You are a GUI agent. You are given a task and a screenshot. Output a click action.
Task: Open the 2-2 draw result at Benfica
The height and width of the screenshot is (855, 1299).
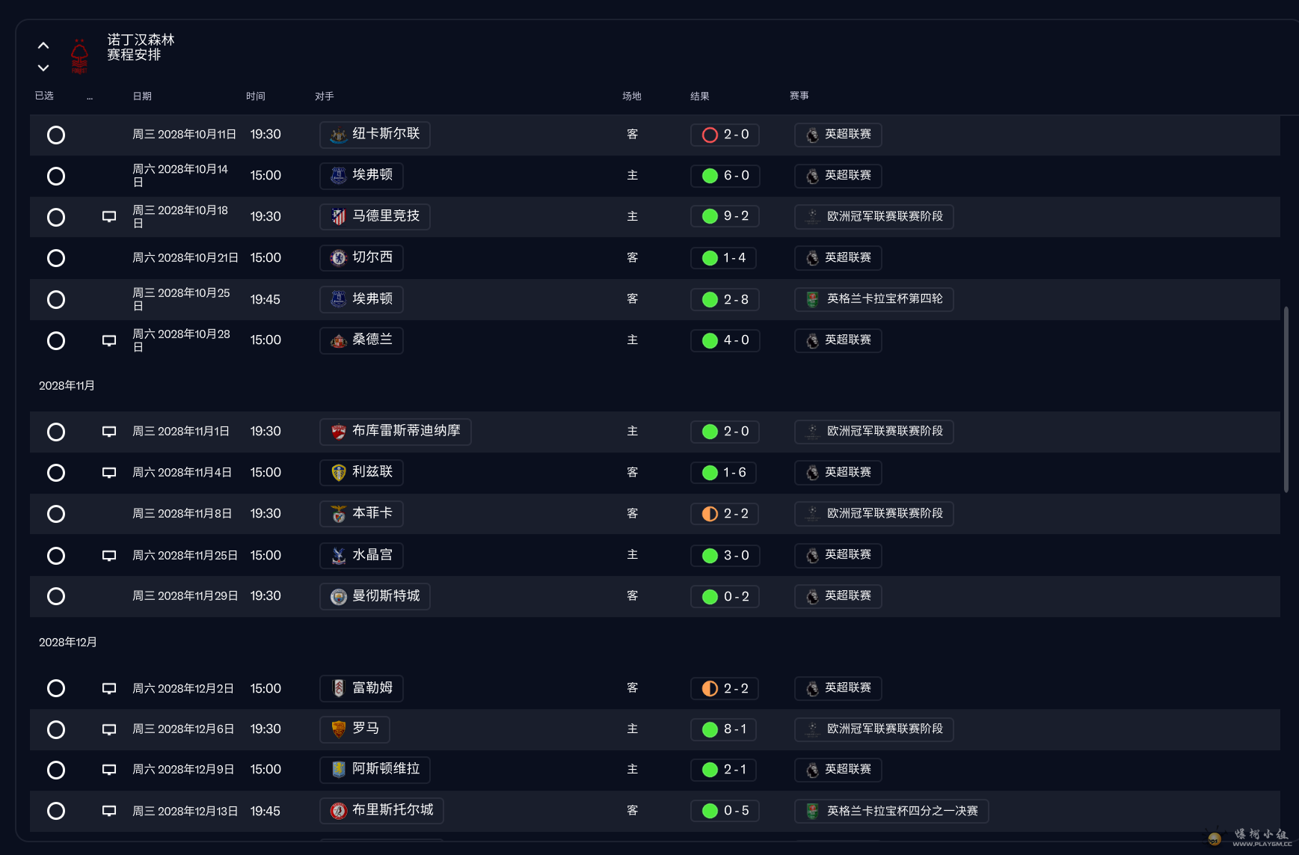pyautogui.click(x=725, y=514)
